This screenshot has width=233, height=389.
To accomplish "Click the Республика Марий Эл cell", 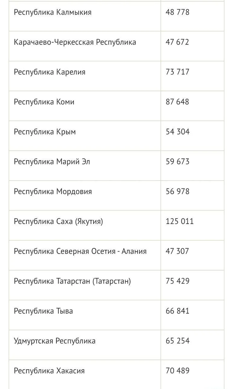I will coord(52,161).
